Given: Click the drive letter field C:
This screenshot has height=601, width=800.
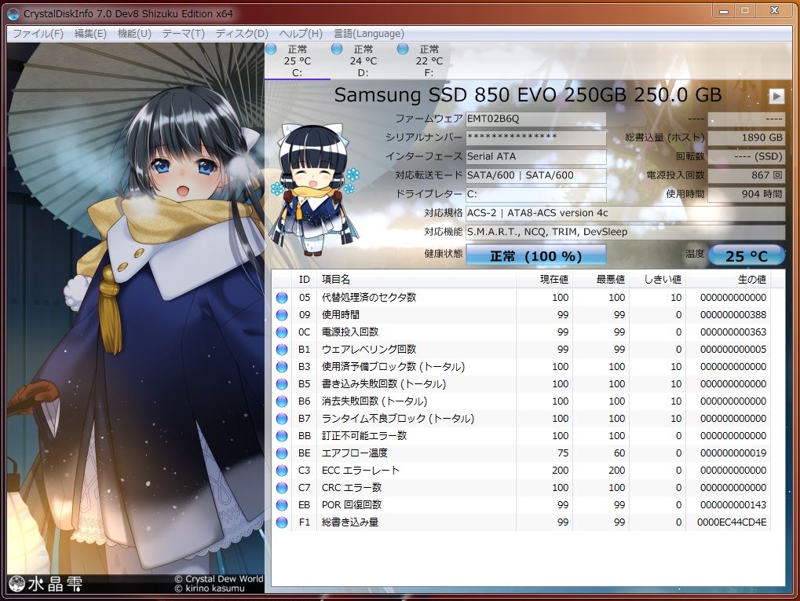Looking at the screenshot, I should [x=535, y=194].
